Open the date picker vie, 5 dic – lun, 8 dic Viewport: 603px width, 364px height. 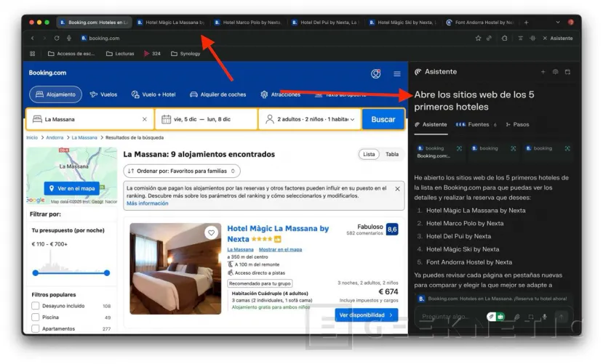coord(207,119)
